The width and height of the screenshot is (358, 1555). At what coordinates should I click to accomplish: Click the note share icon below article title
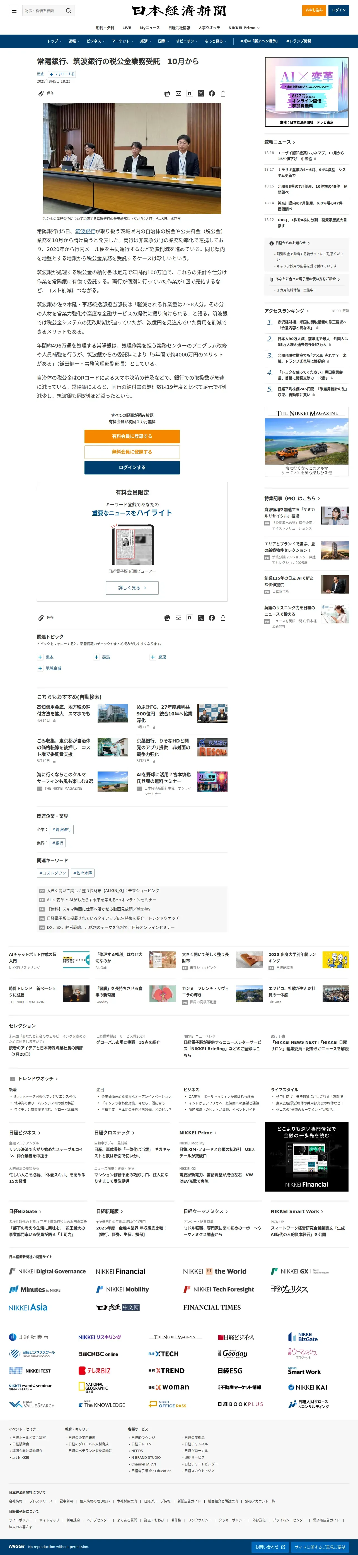point(190,93)
